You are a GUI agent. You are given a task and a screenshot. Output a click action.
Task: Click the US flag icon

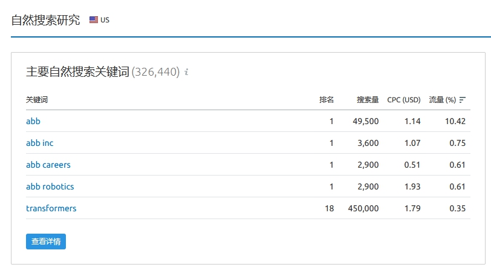93,20
